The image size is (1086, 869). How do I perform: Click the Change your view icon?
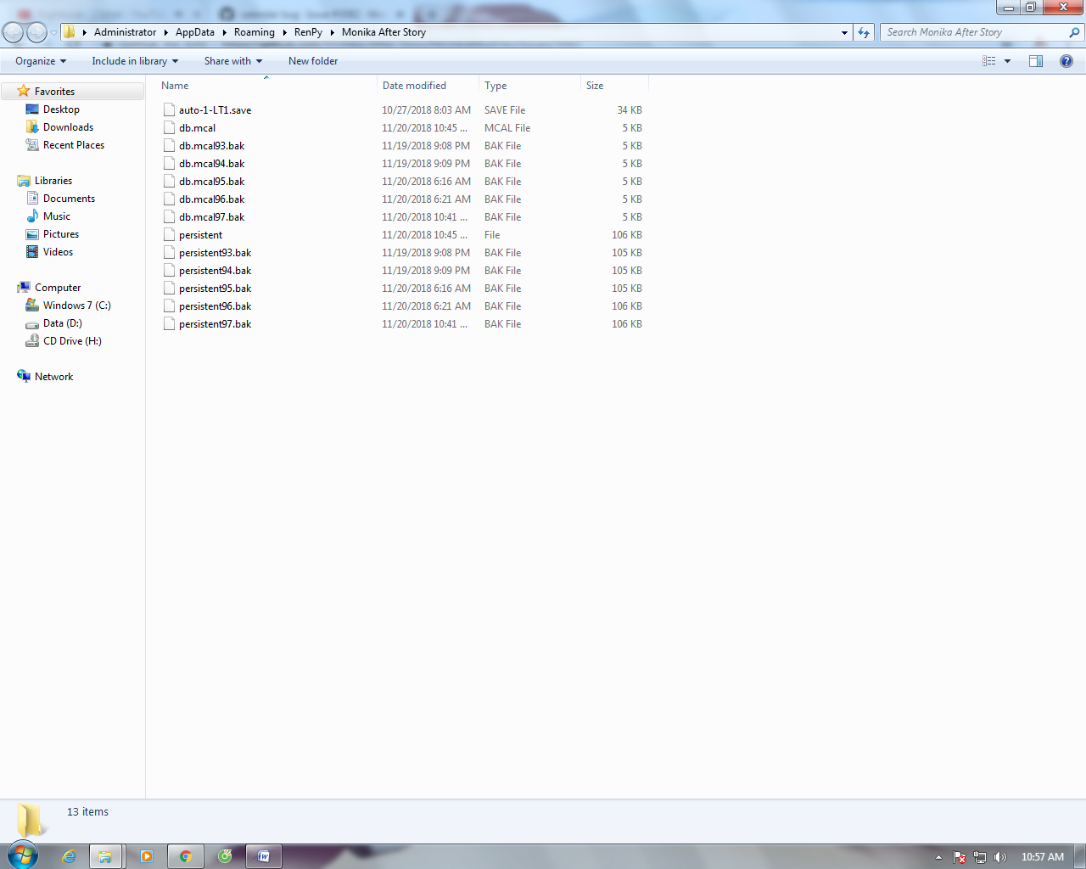[x=988, y=61]
